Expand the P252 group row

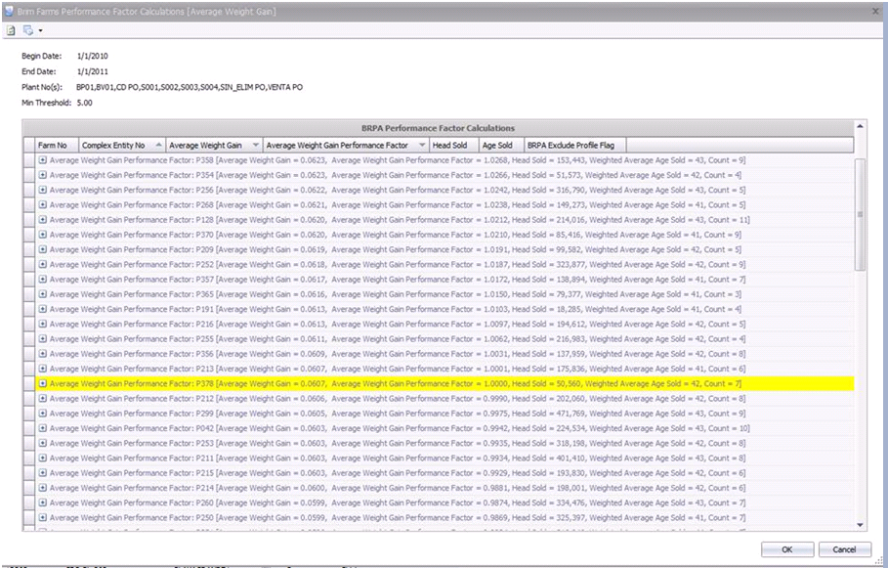(42, 265)
